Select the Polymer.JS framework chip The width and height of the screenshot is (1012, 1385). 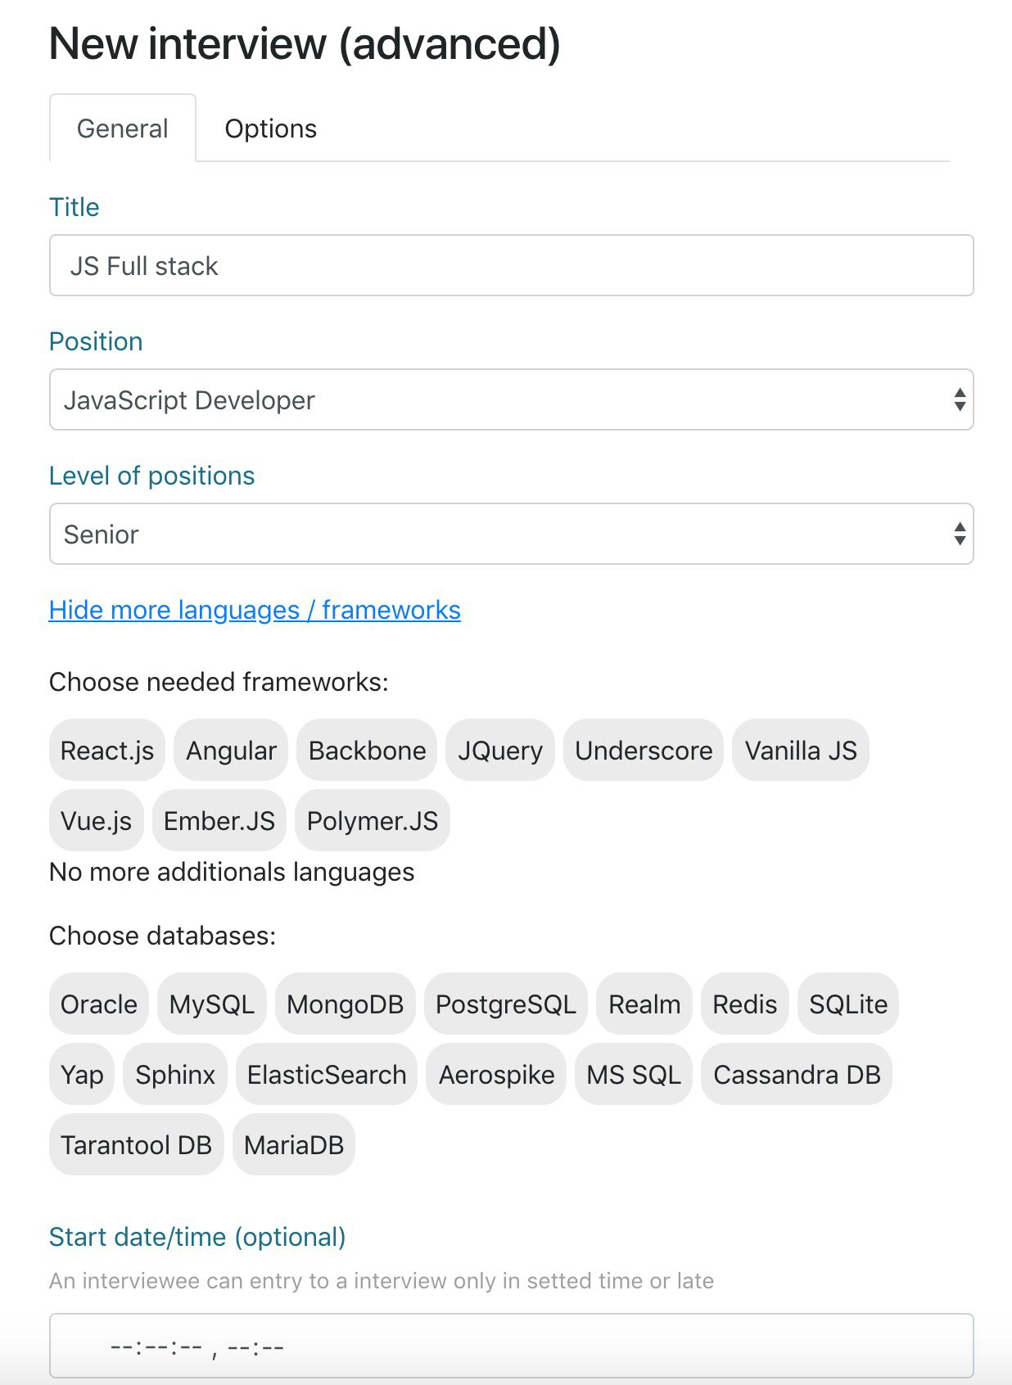(372, 820)
